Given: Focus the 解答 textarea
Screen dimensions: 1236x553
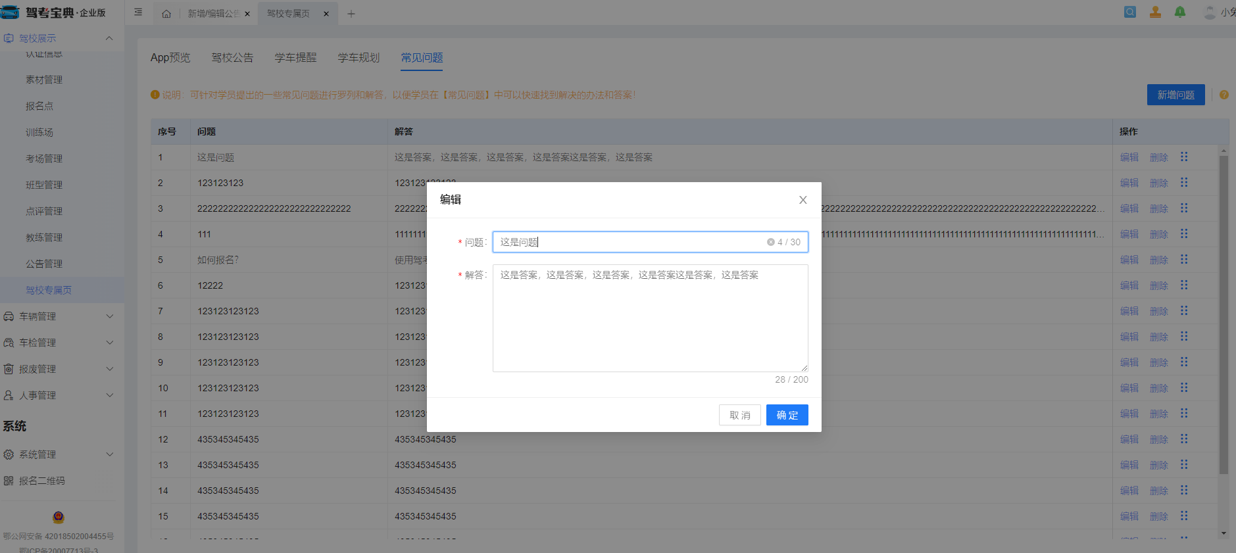Looking at the screenshot, I should tap(651, 318).
